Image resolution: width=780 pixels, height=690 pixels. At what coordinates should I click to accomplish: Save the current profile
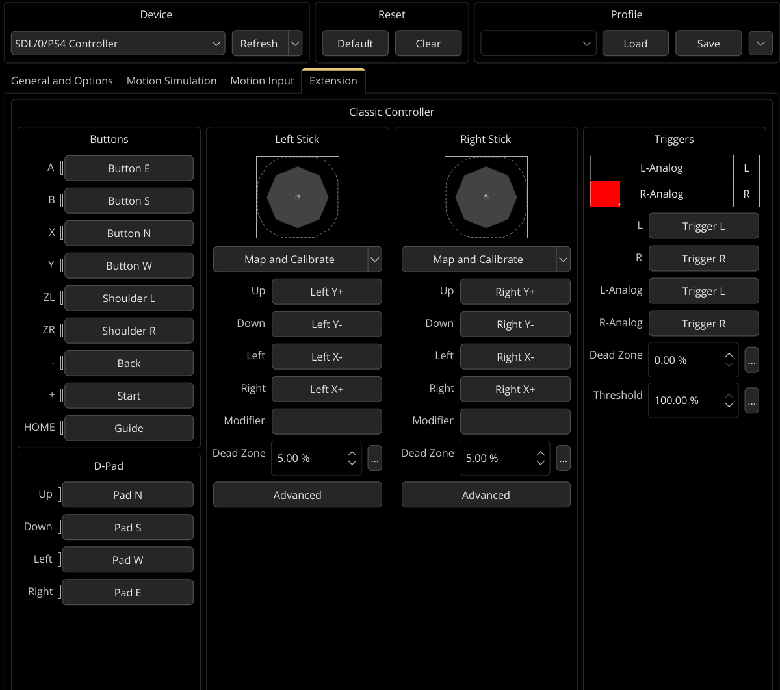pyautogui.click(x=708, y=44)
